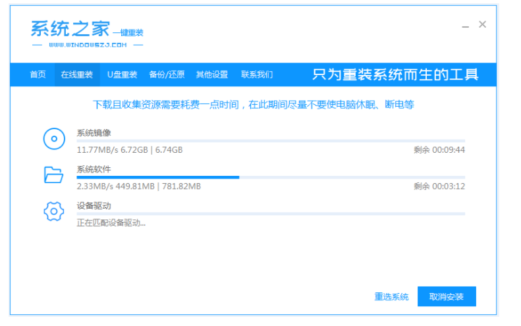Close the 系统之家 window

pyautogui.click(x=482, y=24)
